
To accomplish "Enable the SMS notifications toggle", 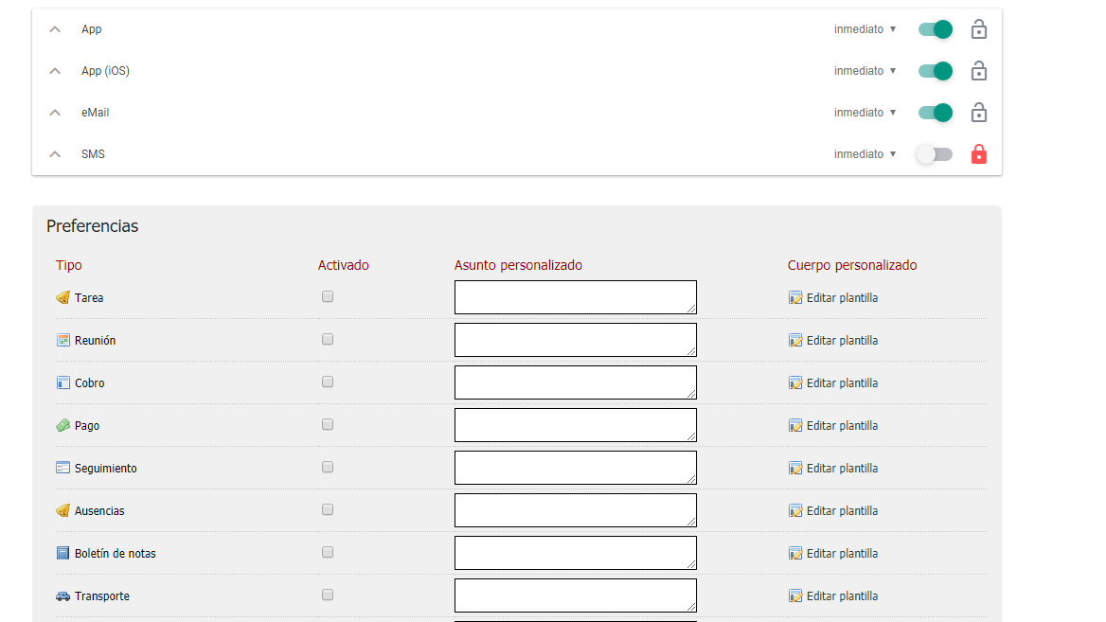I will pyautogui.click(x=934, y=153).
